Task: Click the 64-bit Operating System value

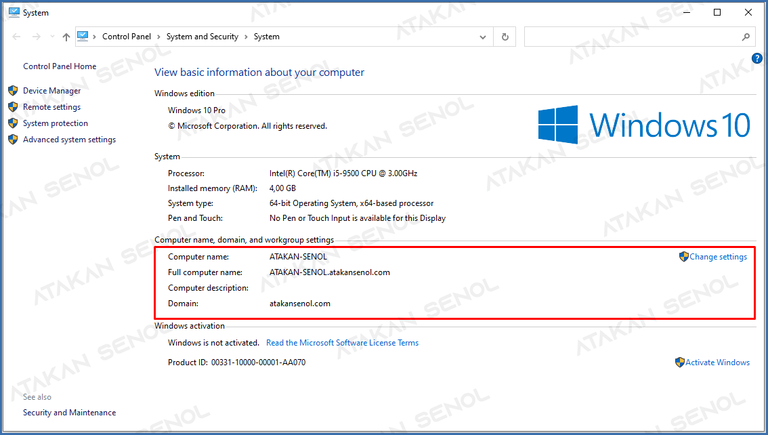Action: 351,203
